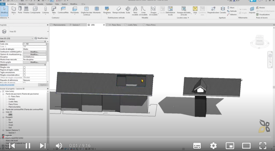Open YouTube player settings gear
This screenshot has height=151, width=275.
pos(213,146)
